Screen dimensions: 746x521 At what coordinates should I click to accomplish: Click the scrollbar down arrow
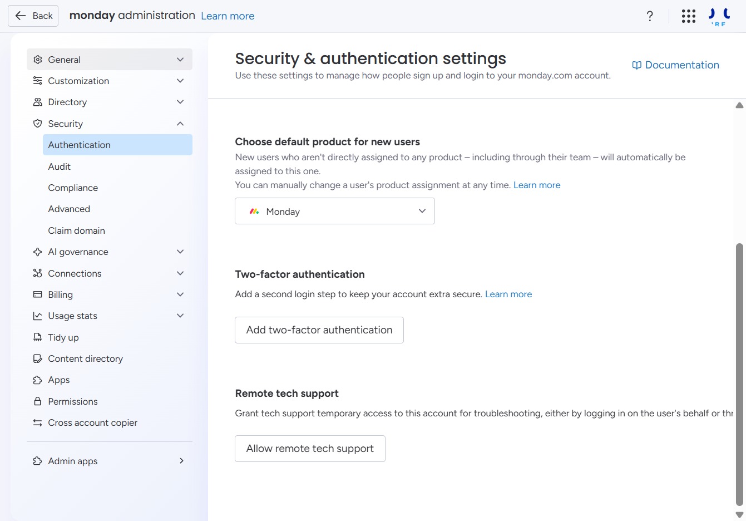pyautogui.click(x=739, y=515)
